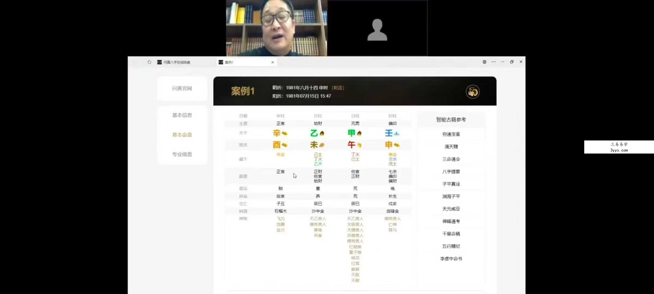Click the 酉 earthly branch character

point(277,145)
